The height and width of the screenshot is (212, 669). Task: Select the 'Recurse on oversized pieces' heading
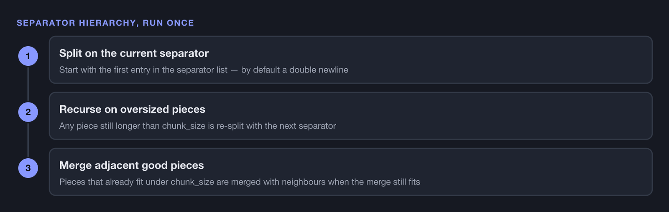[x=132, y=109]
